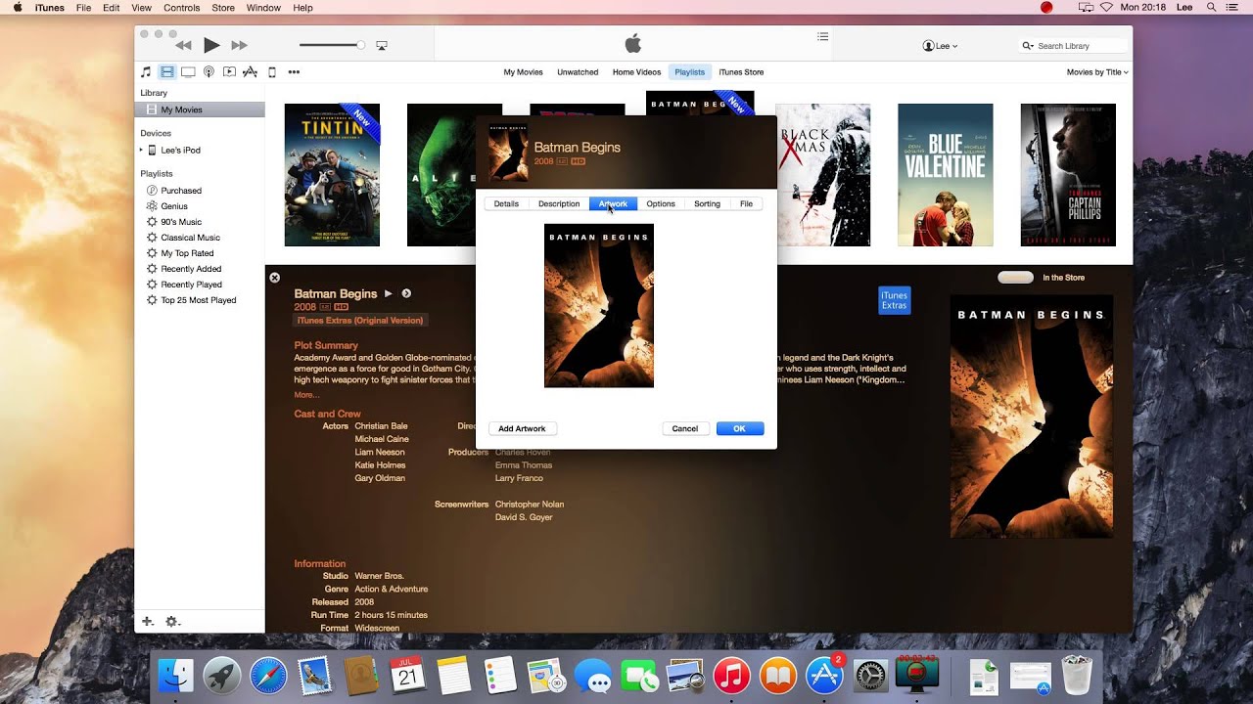
Task: Select the Playlists tab
Action: tap(689, 72)
